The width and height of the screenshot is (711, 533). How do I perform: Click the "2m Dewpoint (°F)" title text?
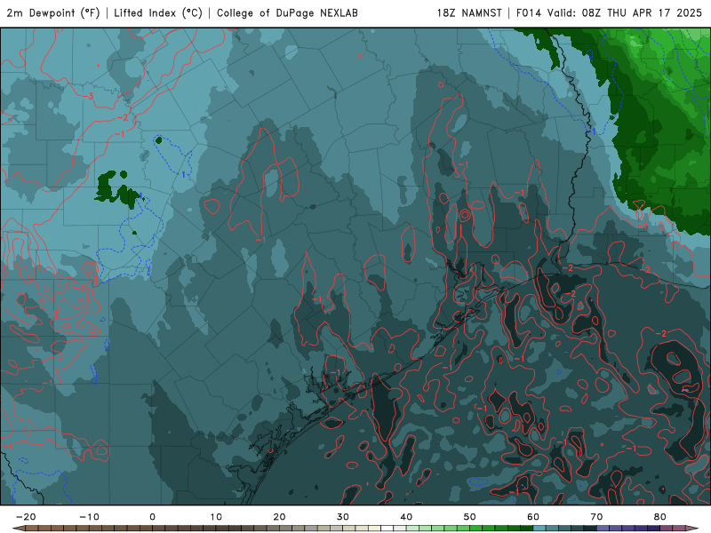click(53, 12)
